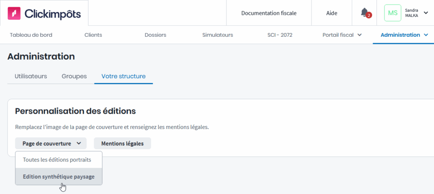Open the notifications bell
The width and height of the screenshot is (434, 194).
coord(364,13)
